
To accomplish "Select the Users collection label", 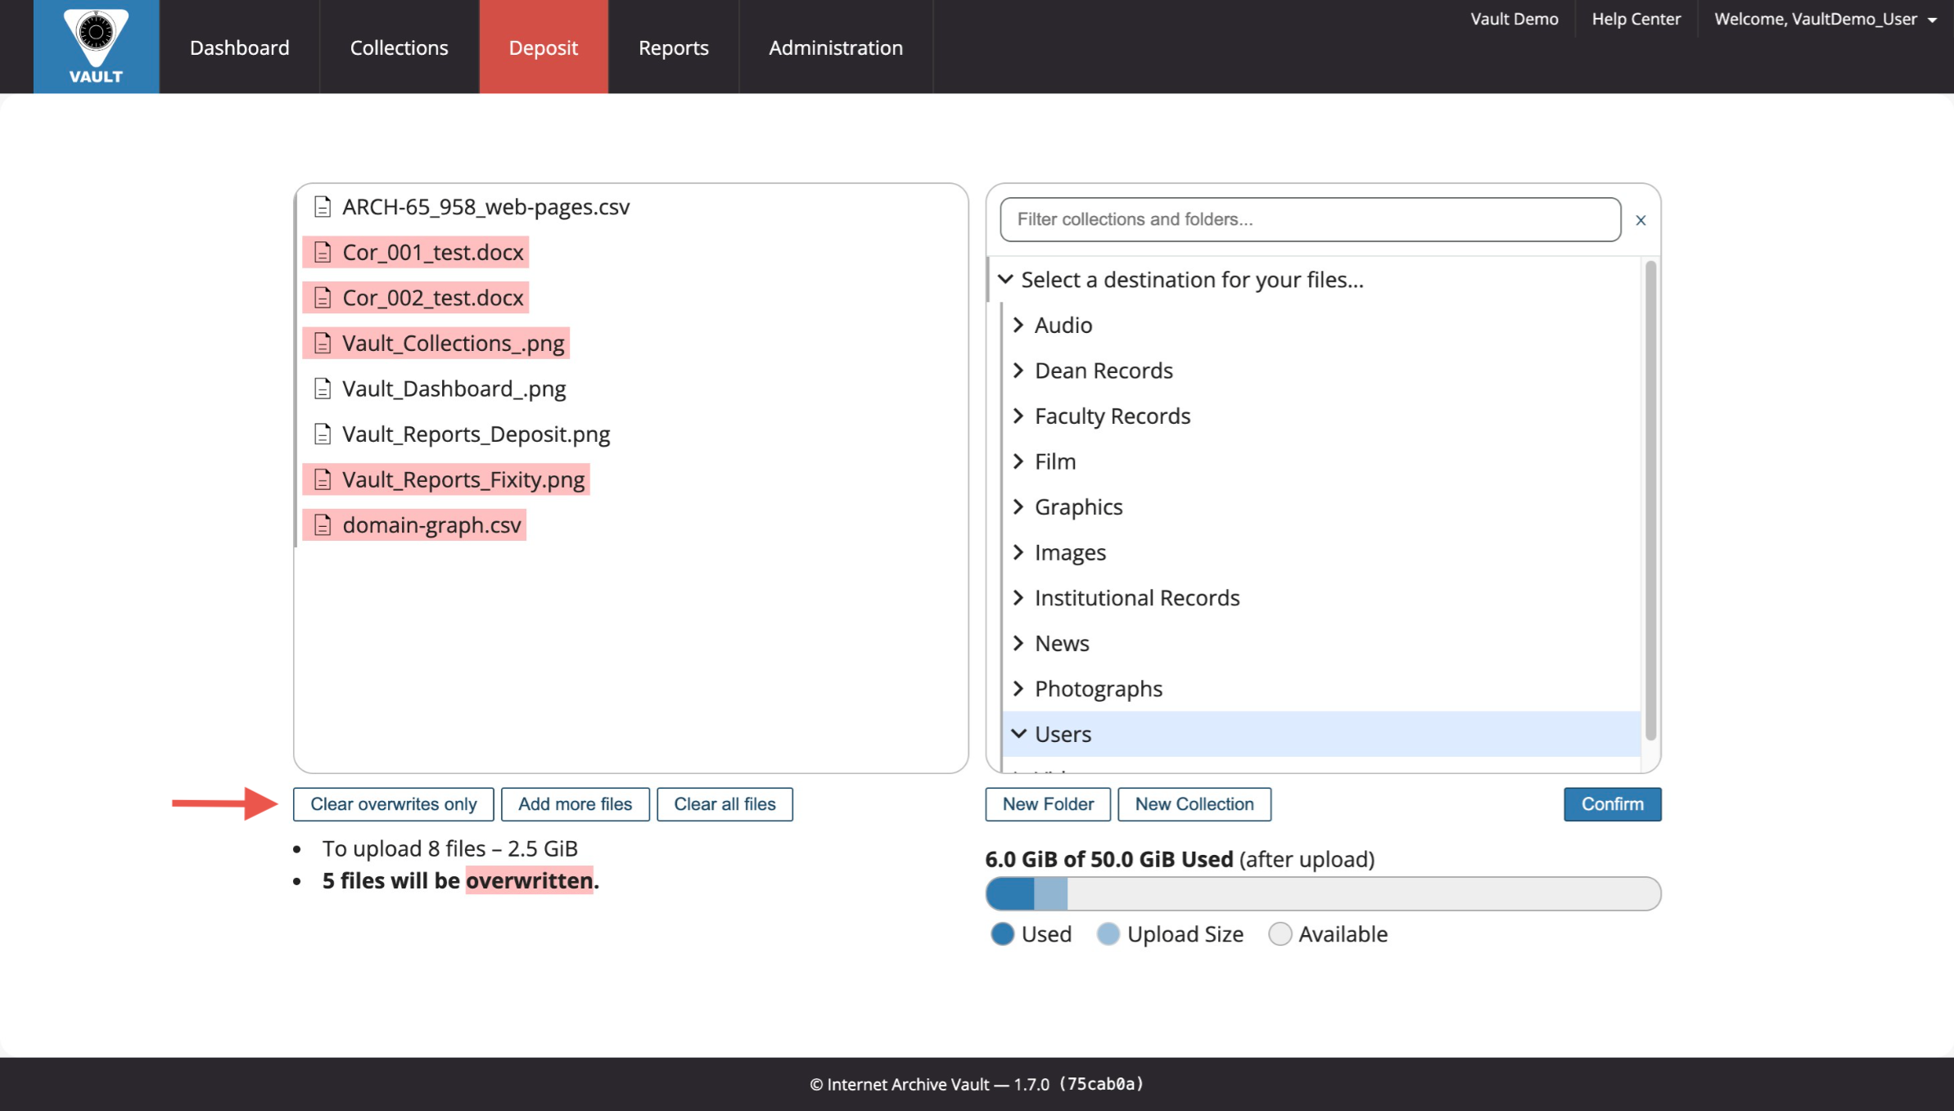I will coord(1063,734).
